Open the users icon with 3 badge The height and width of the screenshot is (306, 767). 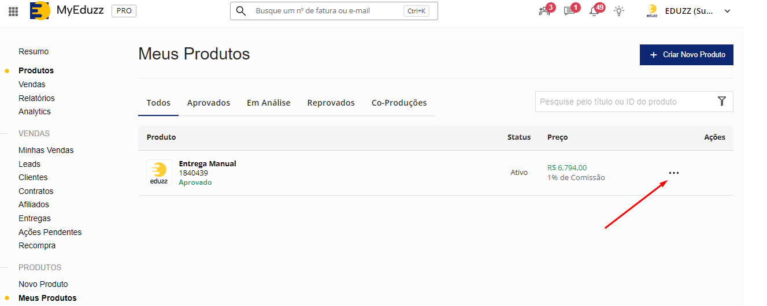tap(544, 11)
